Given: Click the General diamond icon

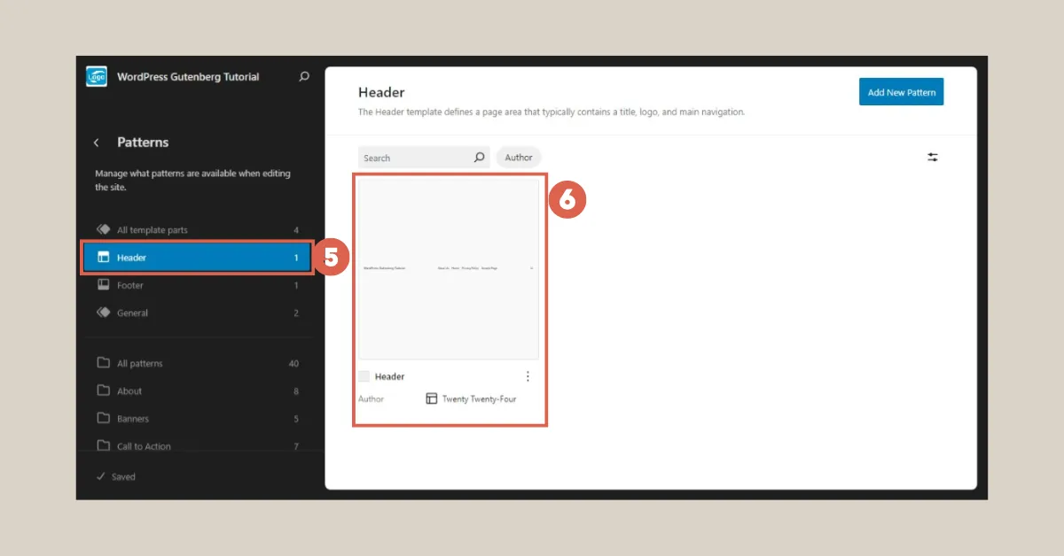Looking at the screenshot, I should (103, 313).
